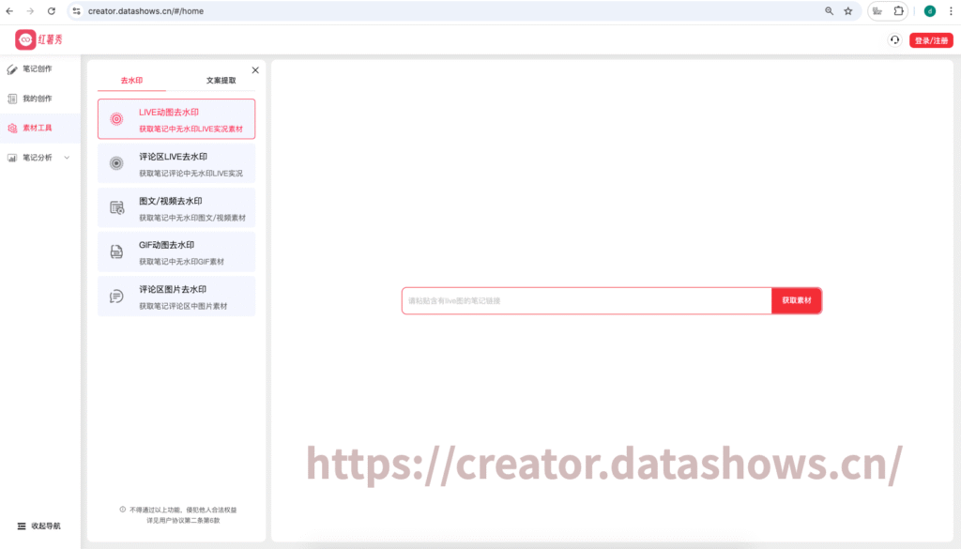Screen dimensions: 961x549
Task: Open customer support headset icon
Action: point(894,40)
